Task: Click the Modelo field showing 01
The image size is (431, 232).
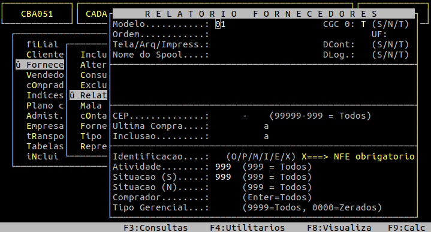Action: [221, 24]
